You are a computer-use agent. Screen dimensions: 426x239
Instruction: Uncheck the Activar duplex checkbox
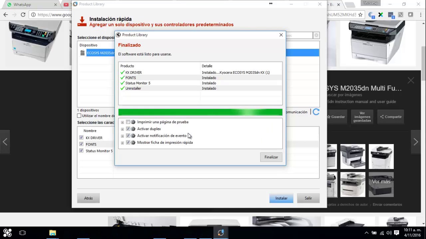pyautogui.click(x=128, y=129)
